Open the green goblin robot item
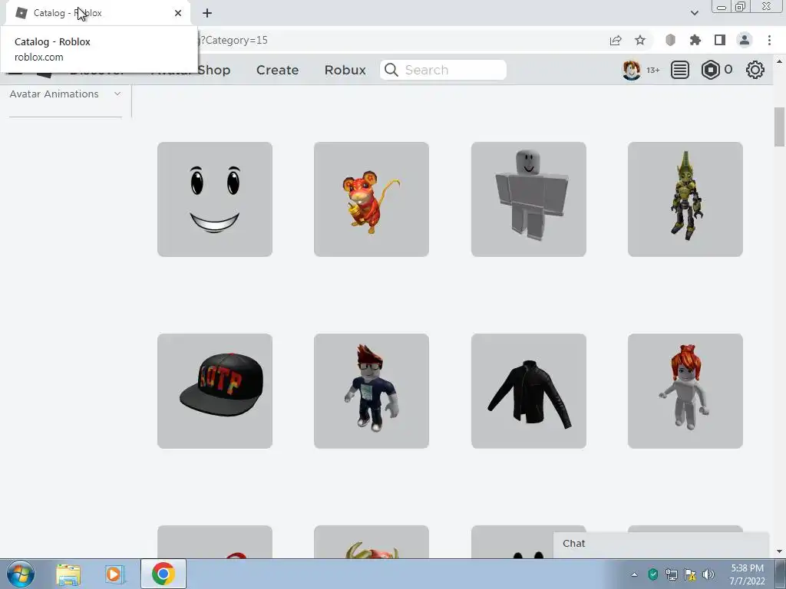This screenshot has height=589, width=786. click(x=685, y=199)
